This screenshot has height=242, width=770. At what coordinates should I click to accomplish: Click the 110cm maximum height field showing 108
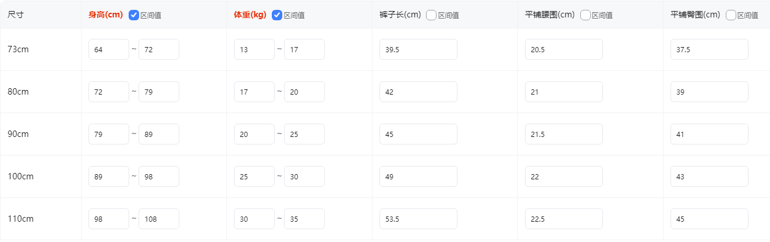coord(158,219)
